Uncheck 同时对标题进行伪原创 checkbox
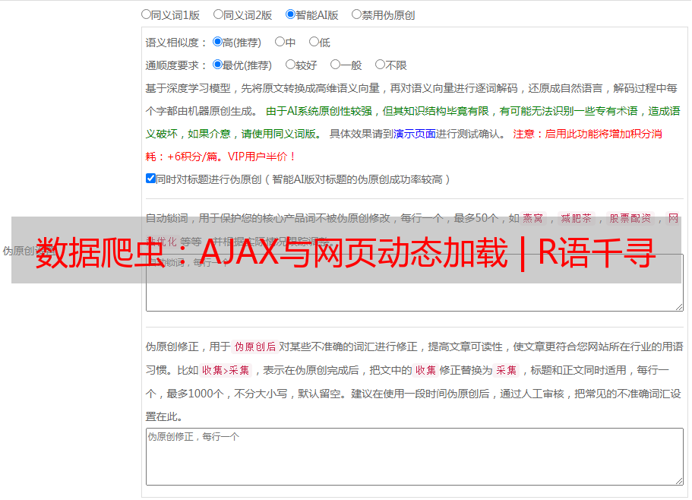Screen dimensions: 692x500 point(150,179)
